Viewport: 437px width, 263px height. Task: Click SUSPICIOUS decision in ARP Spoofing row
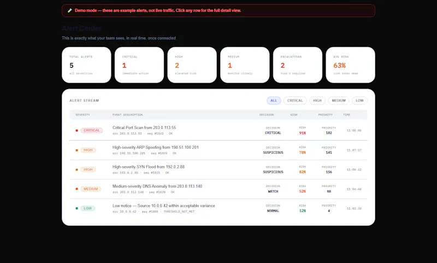(x=273, y=153)
